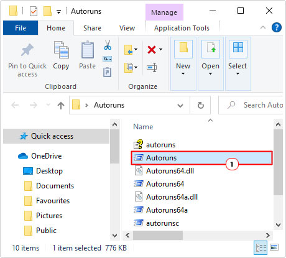Click file list scroll up arrow
This screenshot has height=258, width=286.
pyautogui.click(x=278, y=124)
